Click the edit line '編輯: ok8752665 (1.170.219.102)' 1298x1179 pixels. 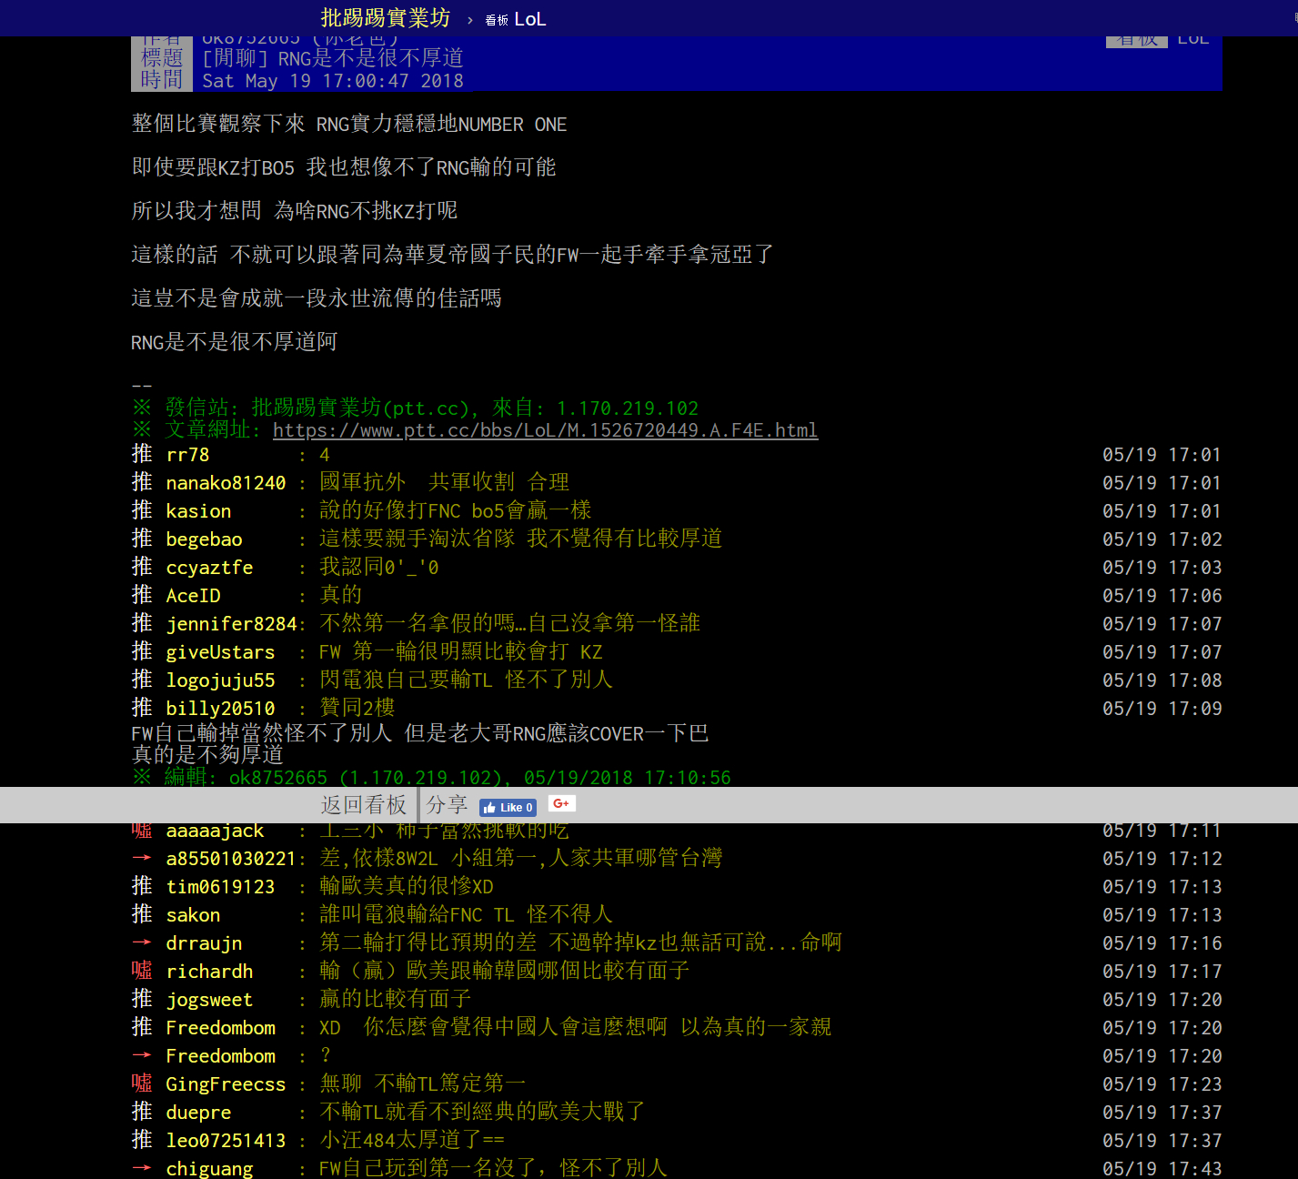pyautogui.click(x=431, y=778)
